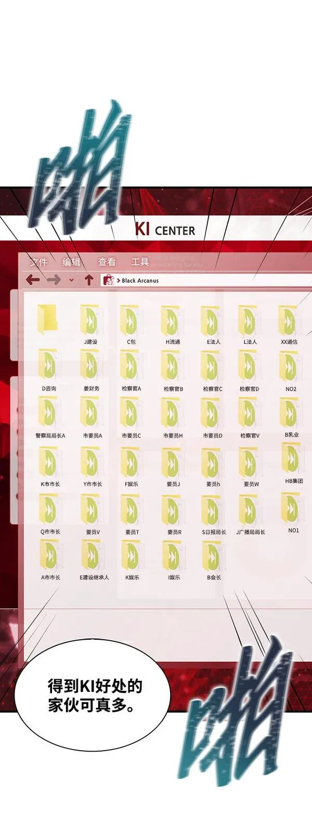
Task: Open the 编辑 menu
Action: click(72, 262)
